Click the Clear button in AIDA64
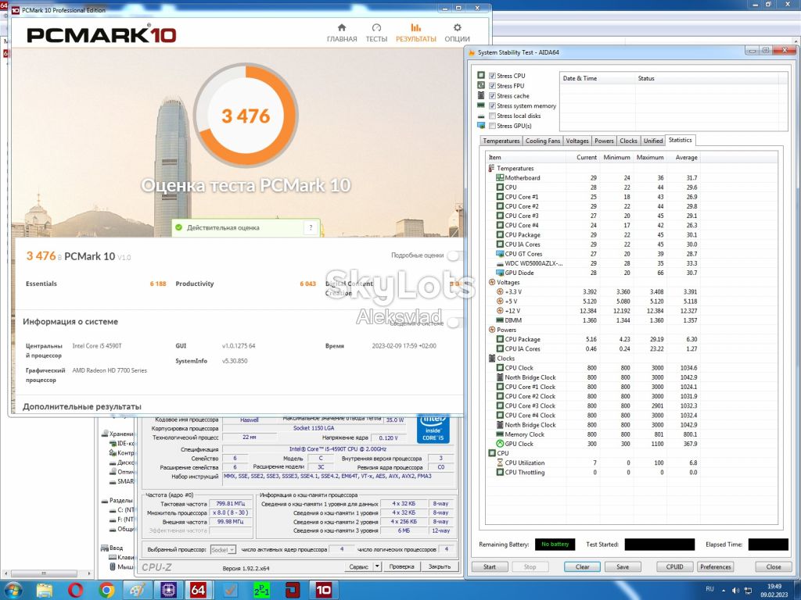Screen dimensions: 801x600 (582, 567)
